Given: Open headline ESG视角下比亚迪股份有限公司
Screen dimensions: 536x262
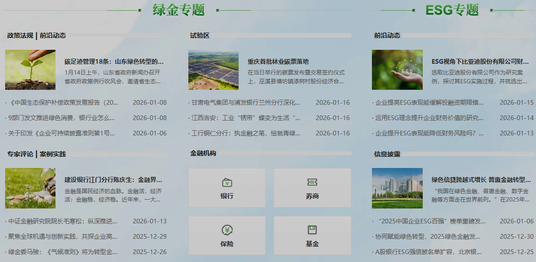Looking at the screenshot, I should [x=480, y=62].
